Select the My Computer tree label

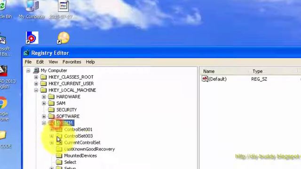click(54, 70)
